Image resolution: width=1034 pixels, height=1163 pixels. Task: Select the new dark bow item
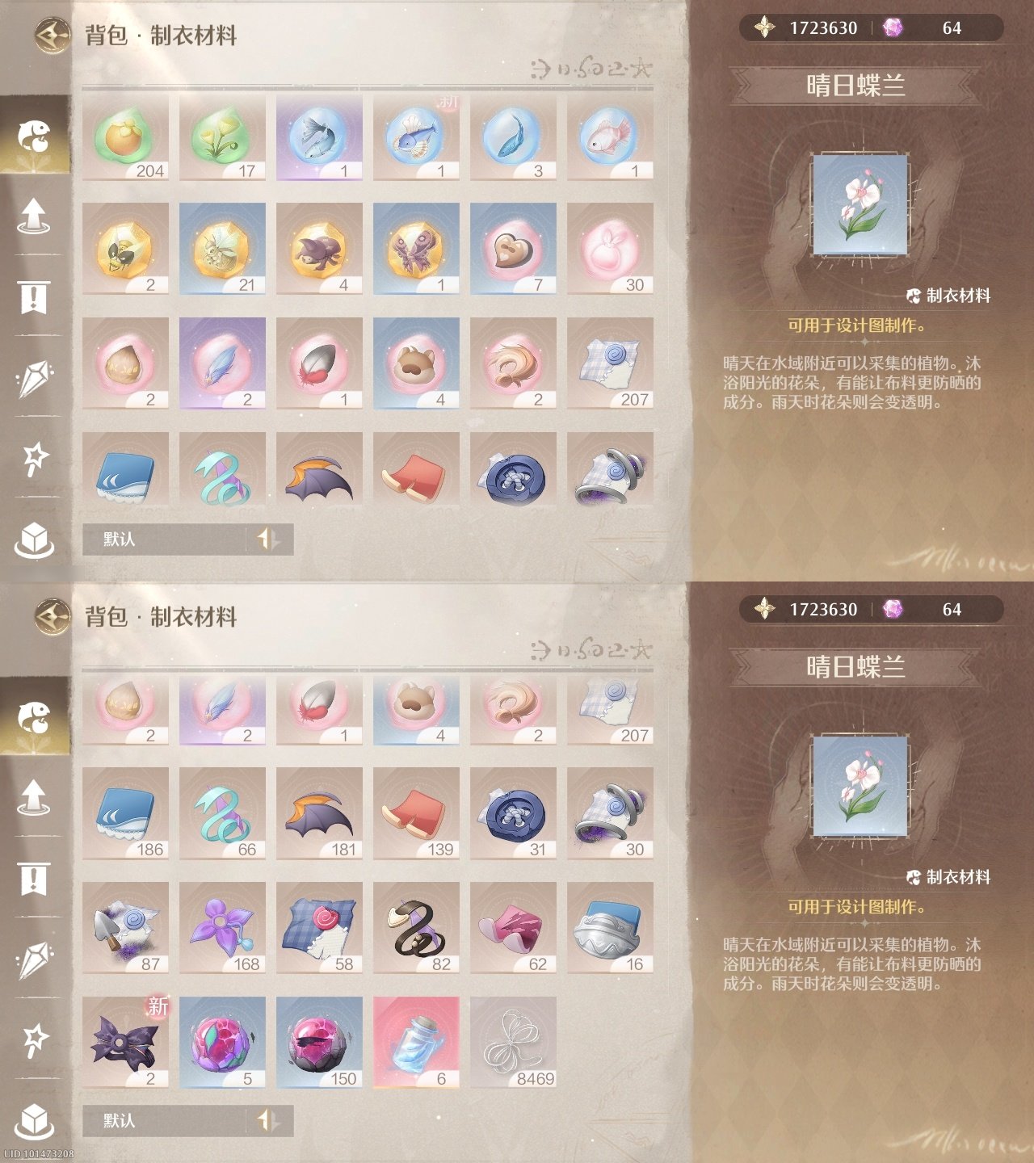click(125, 1042)
